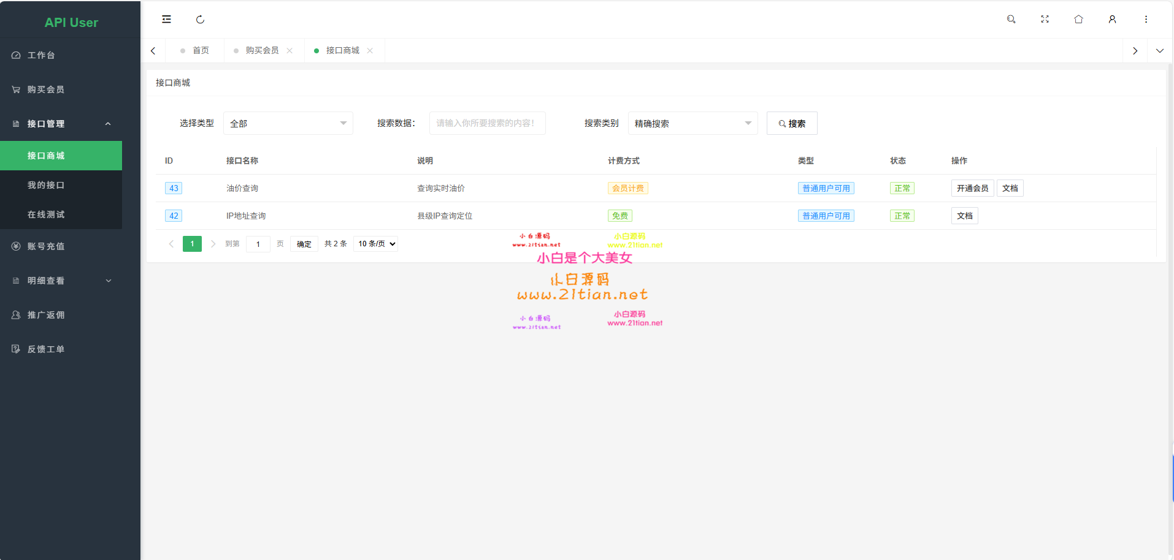The height and width of the screenshot is (560, 1174).
Task: Expand the 明细查看 sidebar menu
Action: tap(45, 281)
